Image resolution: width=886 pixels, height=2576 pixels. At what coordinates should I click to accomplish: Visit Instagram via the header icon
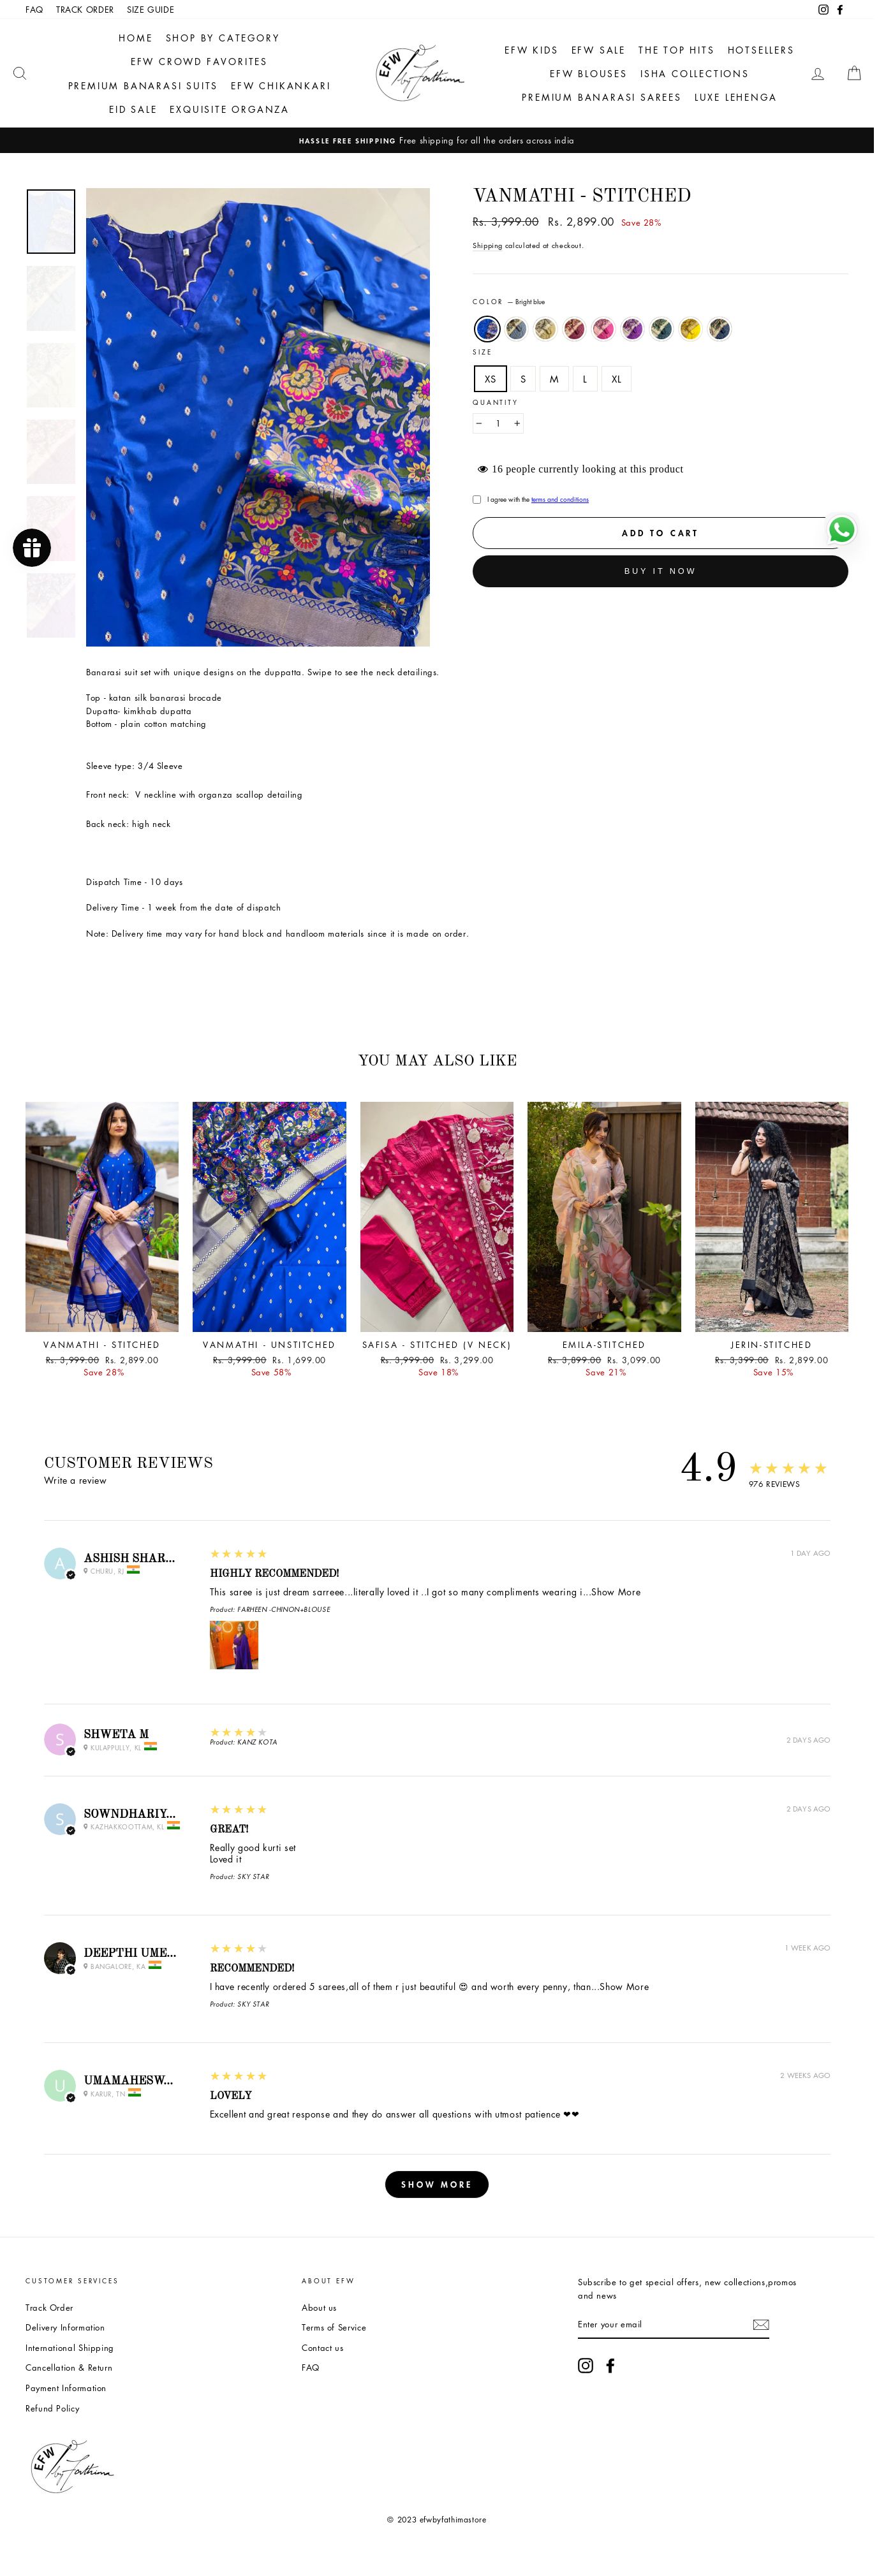click(834, 10)
